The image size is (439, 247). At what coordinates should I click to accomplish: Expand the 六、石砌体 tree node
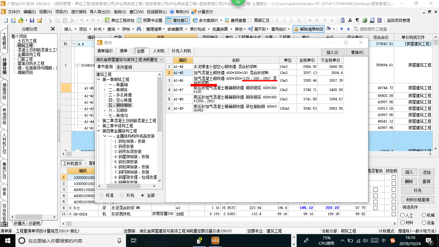coord(105,110)
